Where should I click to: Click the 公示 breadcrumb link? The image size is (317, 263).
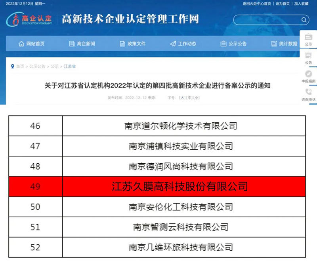tap(55, 66)
